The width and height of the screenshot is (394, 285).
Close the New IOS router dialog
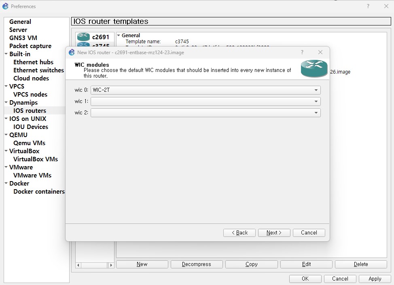coord(320,52)
